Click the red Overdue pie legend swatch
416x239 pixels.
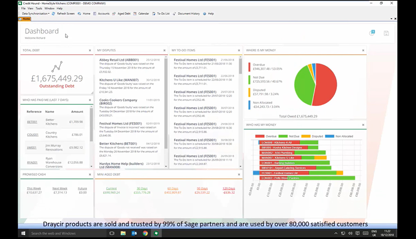point(250,67)
